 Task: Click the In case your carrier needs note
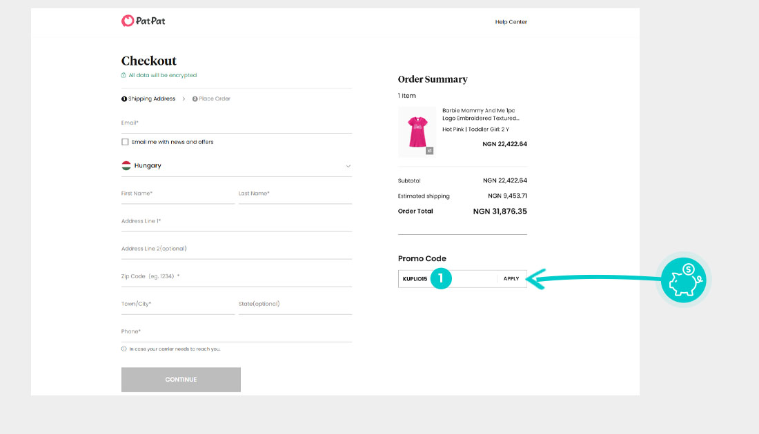click(175, 349)
